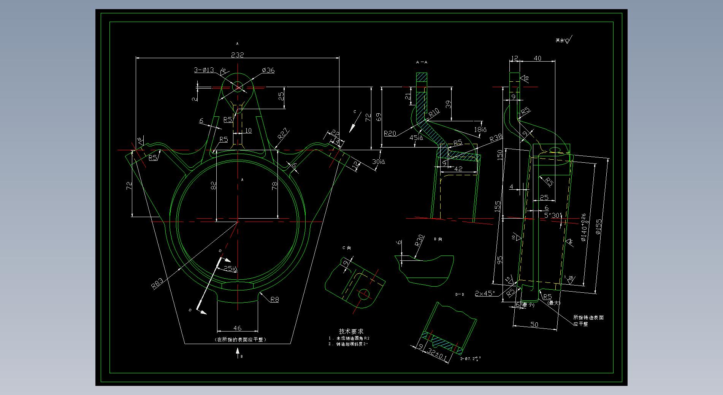Select the "5°30'" angle dimension
Image resolution: width=723 pixels, height=395 pixels.
552,215
